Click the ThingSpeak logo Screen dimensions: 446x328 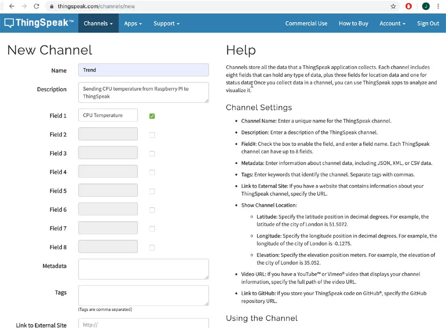tap(39, 23)
